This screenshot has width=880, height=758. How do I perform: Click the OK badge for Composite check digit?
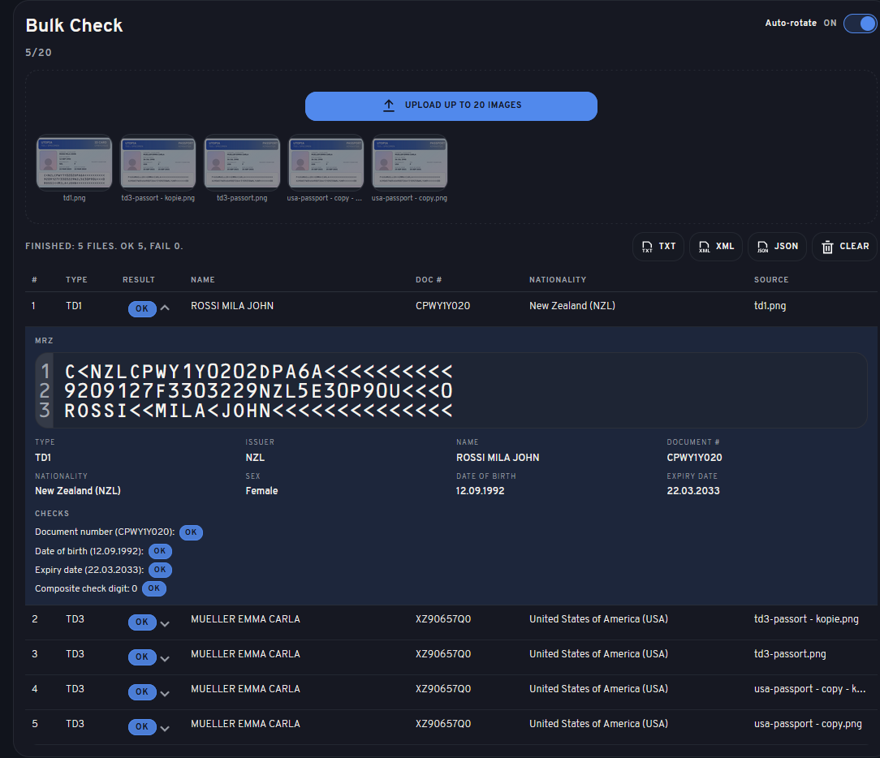(154, 588)
